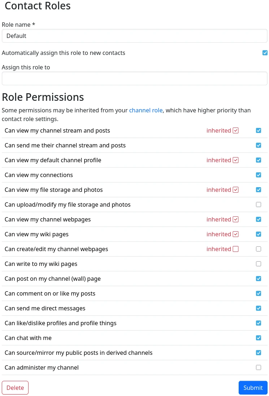The height and width of the screenshot is (396, 269).
Task: Click unchecked inherited icon for create/edit webpages
Action: click(x=236, y=249)
